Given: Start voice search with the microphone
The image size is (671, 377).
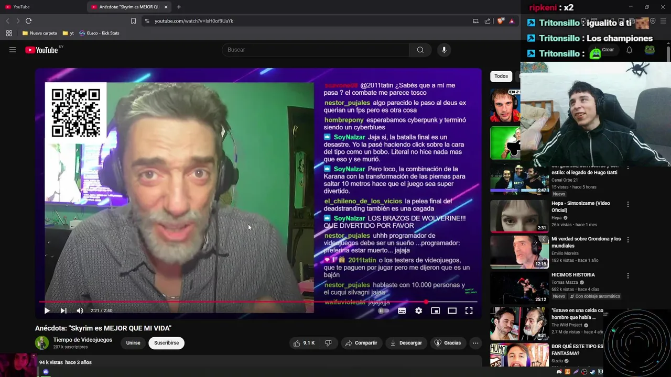Looking at the screenshot, I should 444,50.
